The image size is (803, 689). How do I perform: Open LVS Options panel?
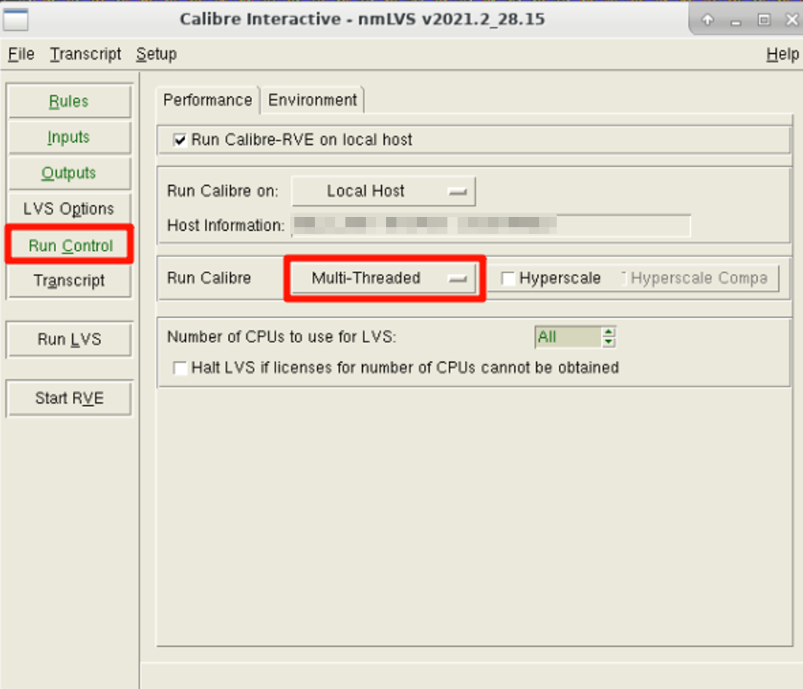point(69,209)
